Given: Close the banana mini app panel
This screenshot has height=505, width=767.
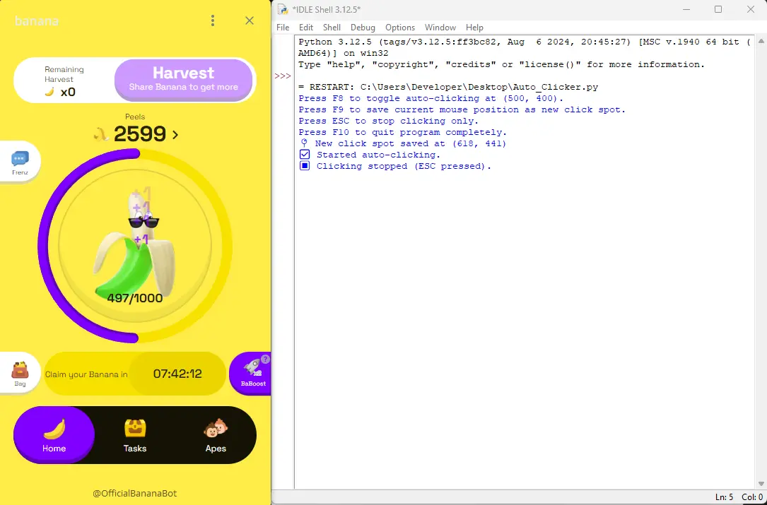Looking at the screenshot, I should [250, 20].
